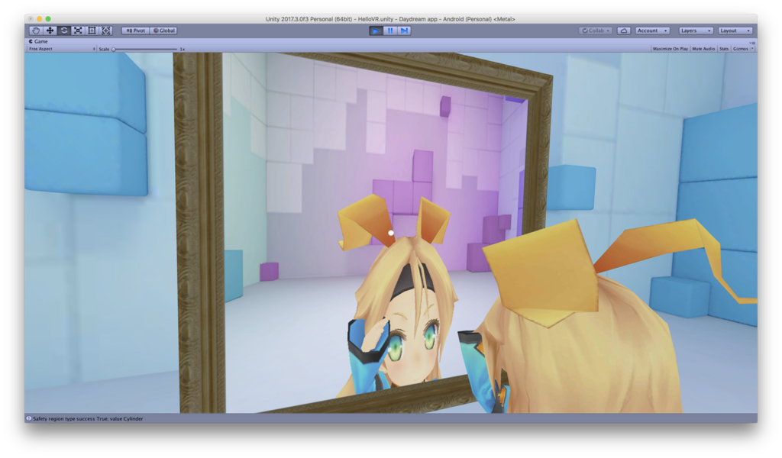Viewport: 782px width, 458px height.
Task: Select the combined Transform tool
Action: (106, 31)
